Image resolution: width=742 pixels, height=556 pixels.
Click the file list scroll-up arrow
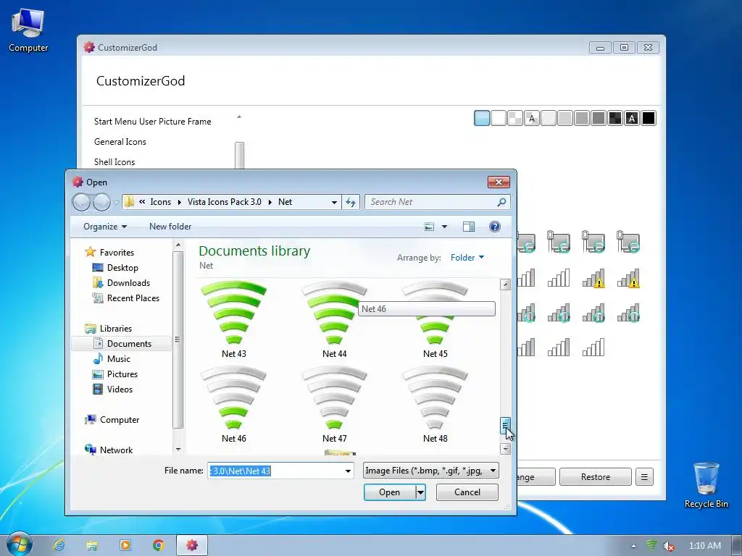tap(505, 284)
